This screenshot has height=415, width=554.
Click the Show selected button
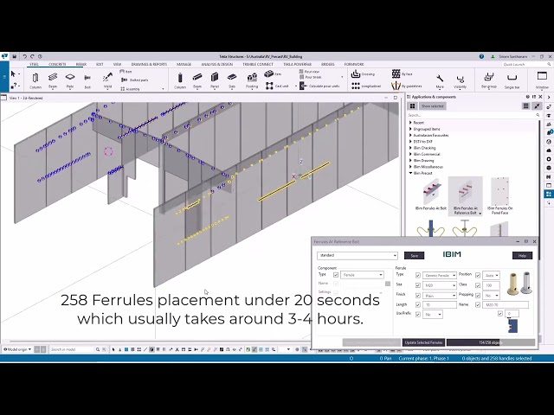click(433, 105)
